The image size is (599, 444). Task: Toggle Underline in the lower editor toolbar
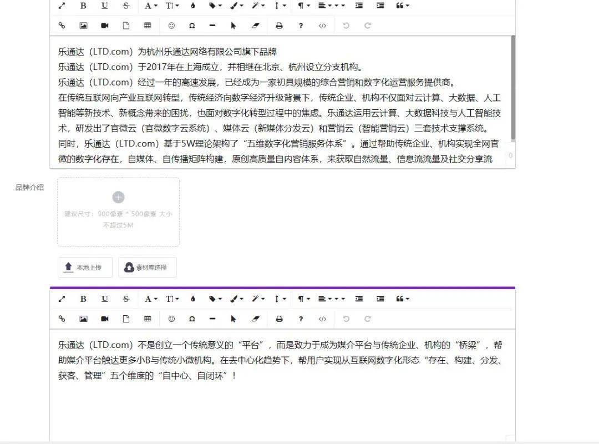click(x=105, y=299)
